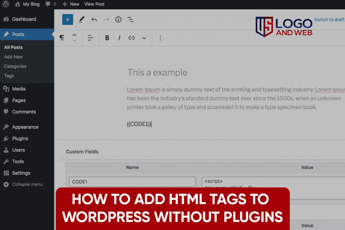Viewport: 345px width, 230px height.
Task: Expand more rich text controls chevron
Action: (x=144, y=38)
